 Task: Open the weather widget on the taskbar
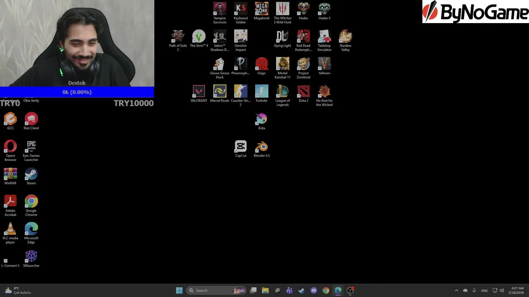pyautogui.click(x=18, y=290)
